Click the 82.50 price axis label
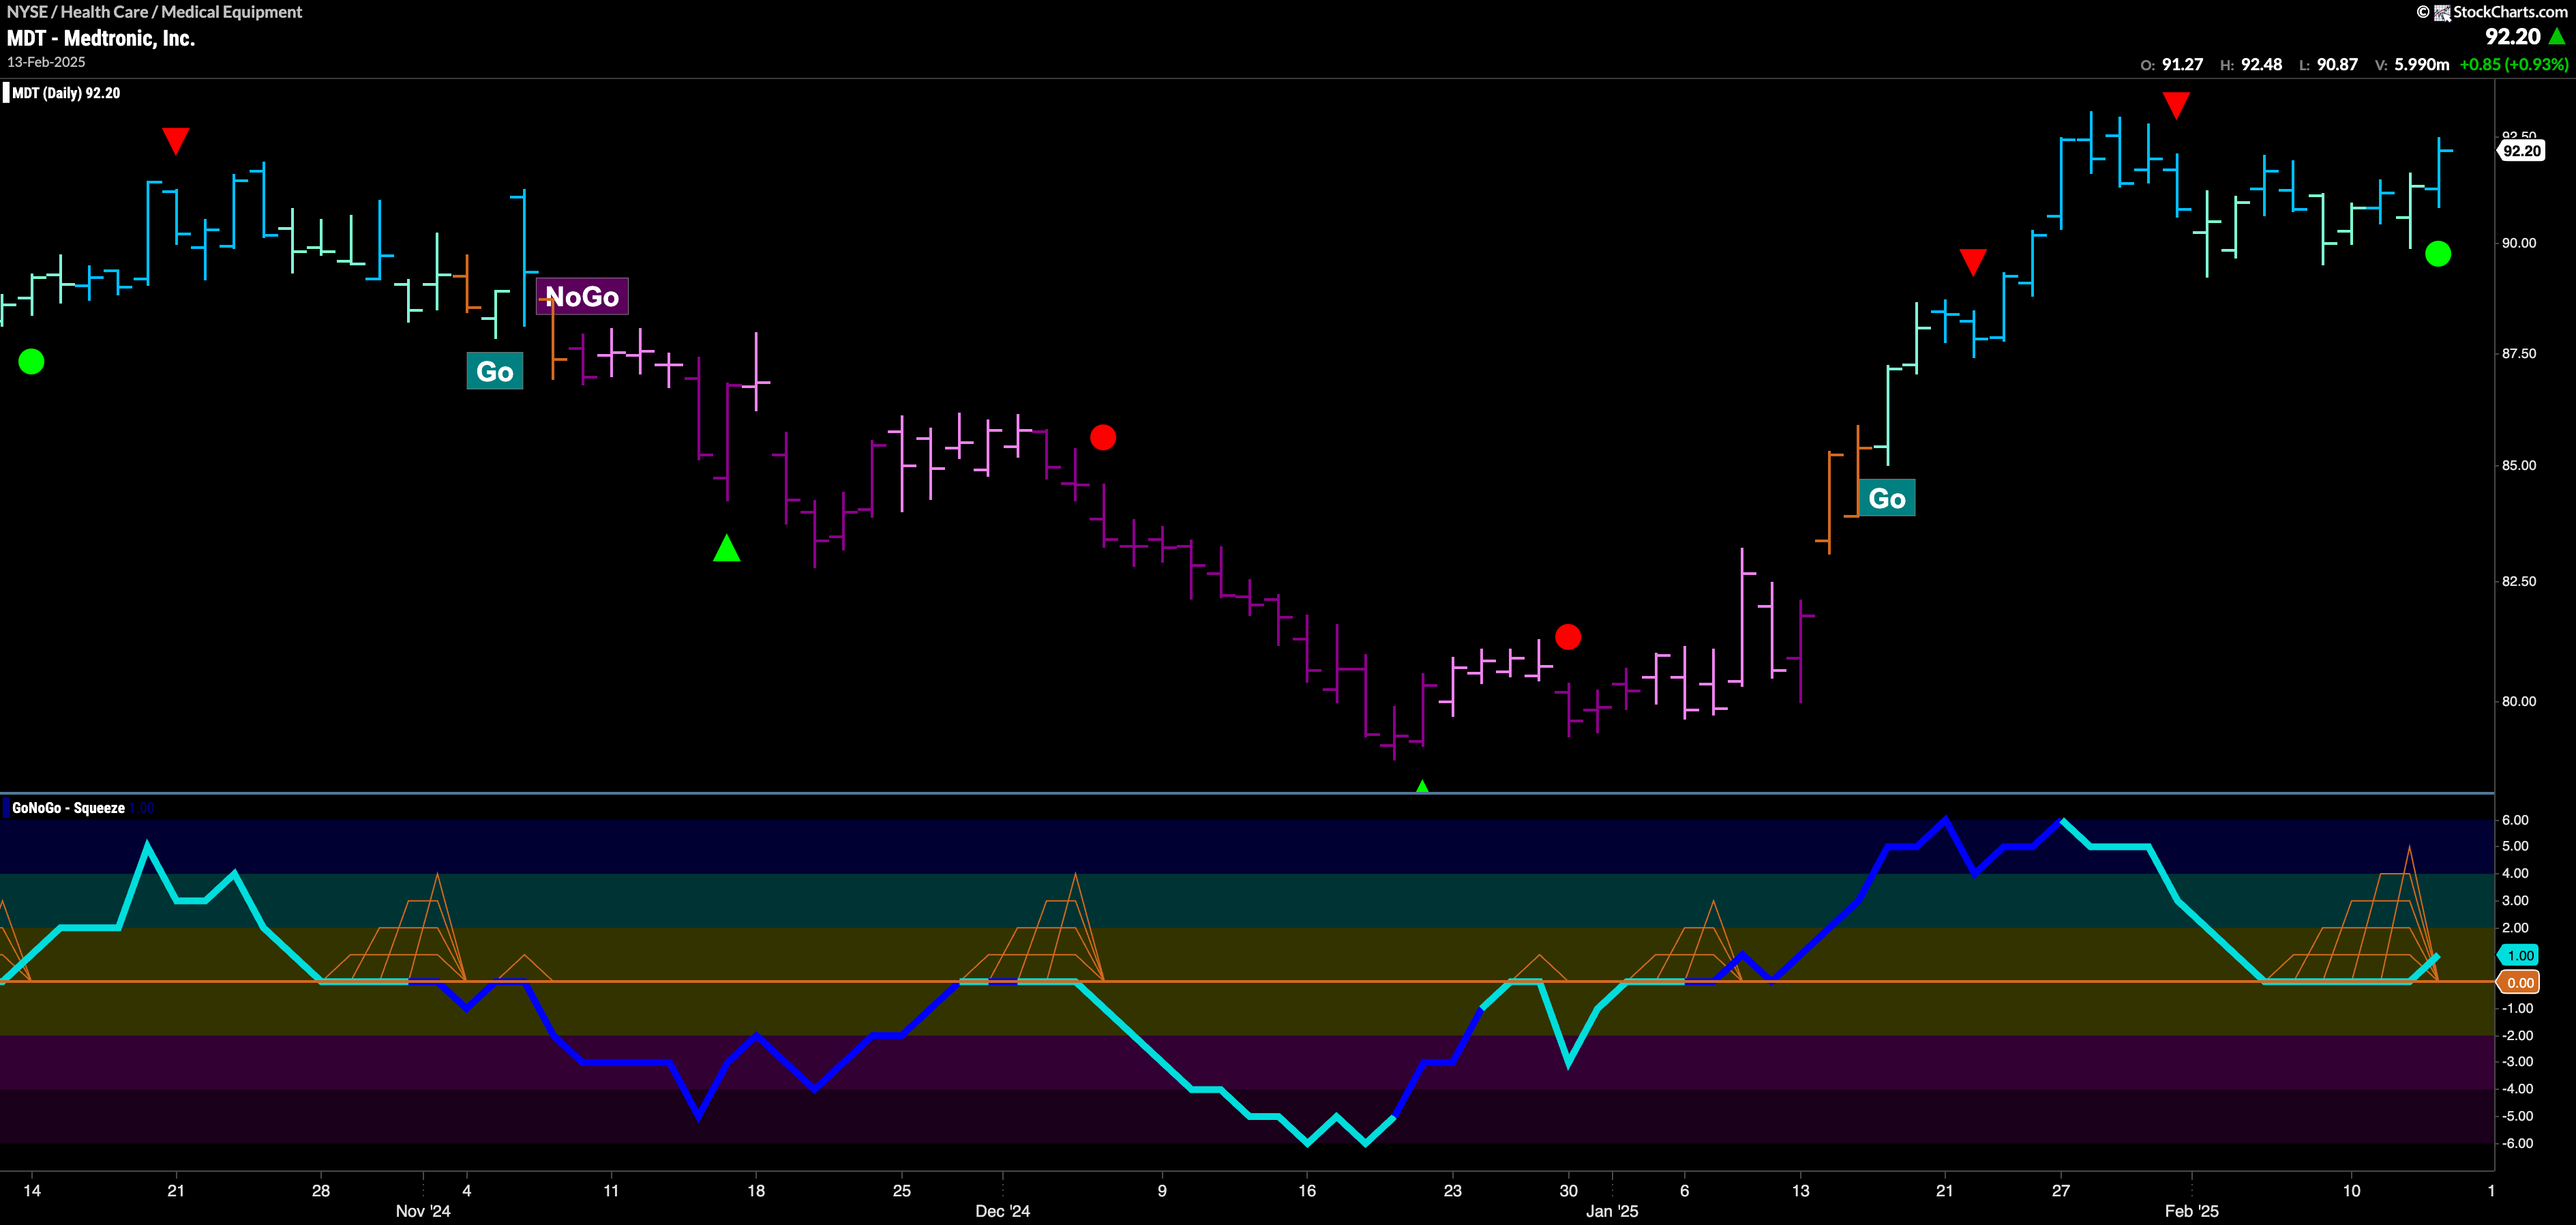2576x1225 pixels. (2519, 581)
